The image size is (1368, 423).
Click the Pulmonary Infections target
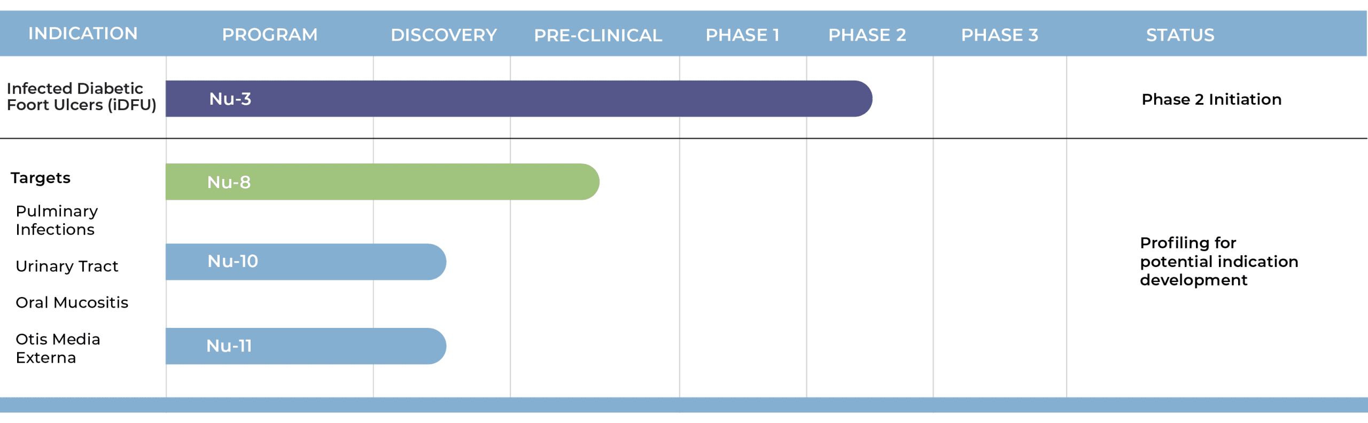57,220
